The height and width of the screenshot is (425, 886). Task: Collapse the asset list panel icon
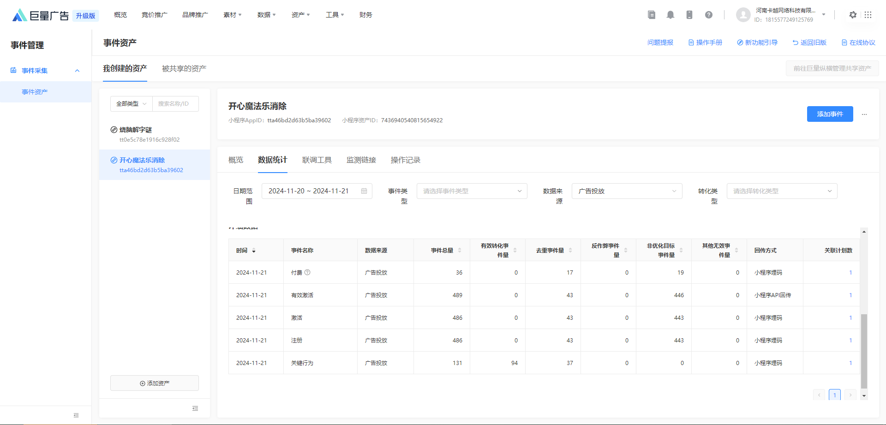coord(195,408)
